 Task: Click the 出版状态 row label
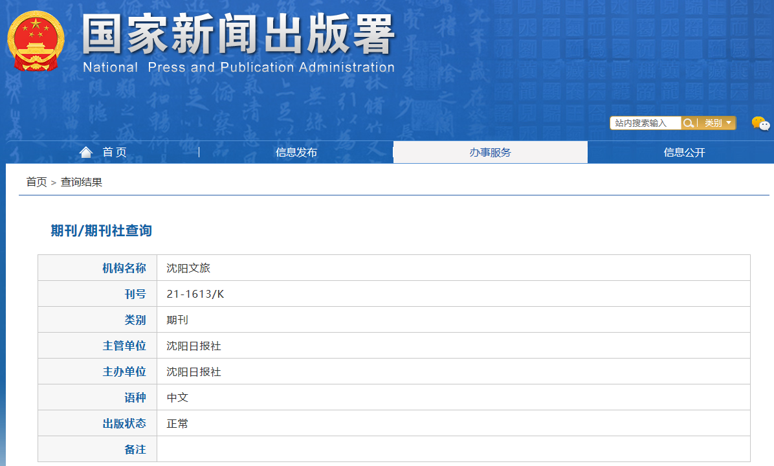tap(124, 423)
